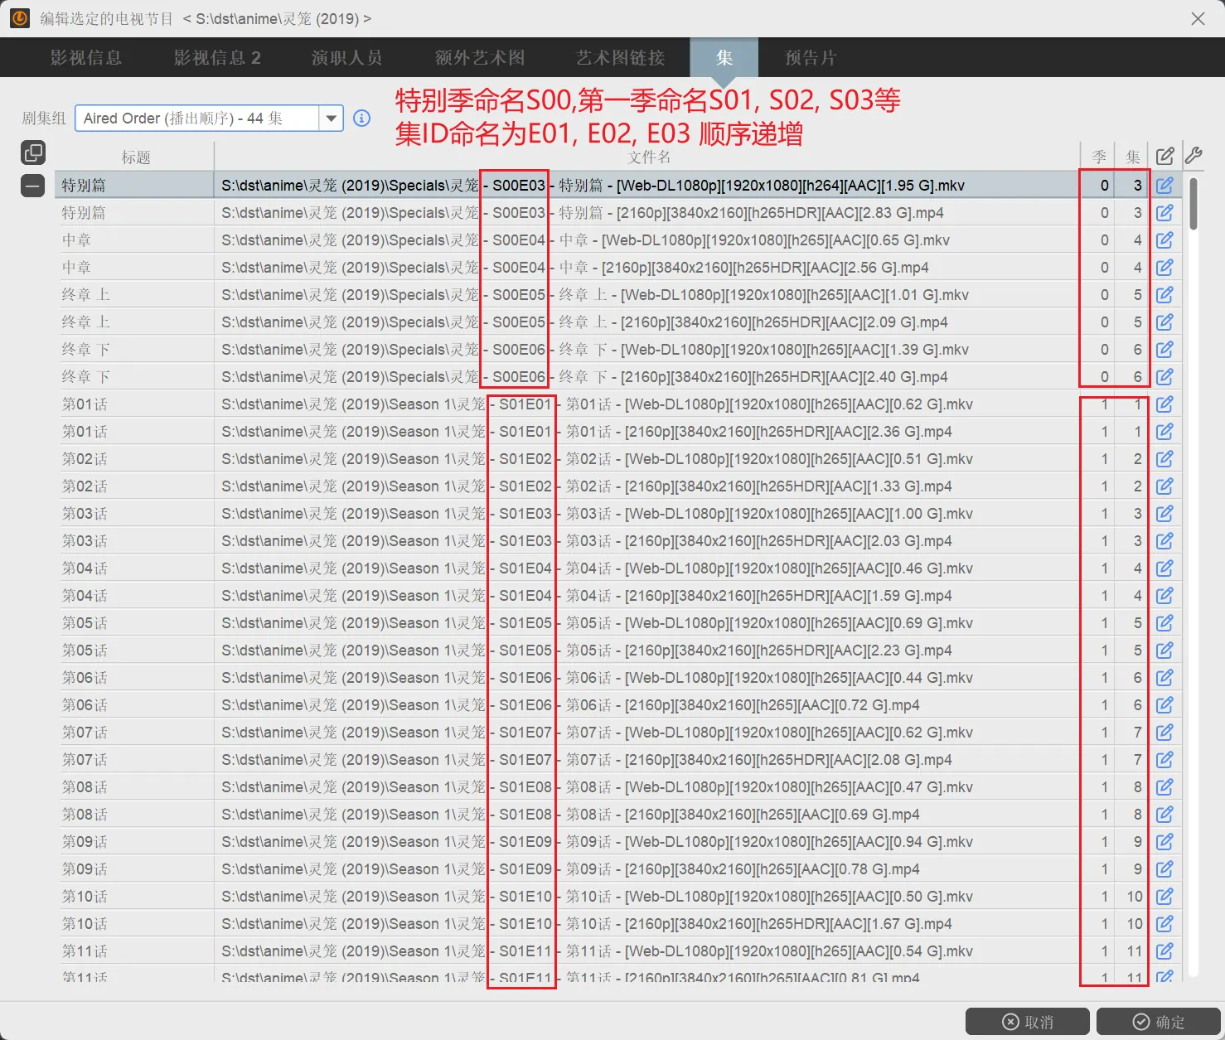This screenshot has width=1225, height=1040.
Task: Click the edit icon in the column header
Action: point(1164,156)
